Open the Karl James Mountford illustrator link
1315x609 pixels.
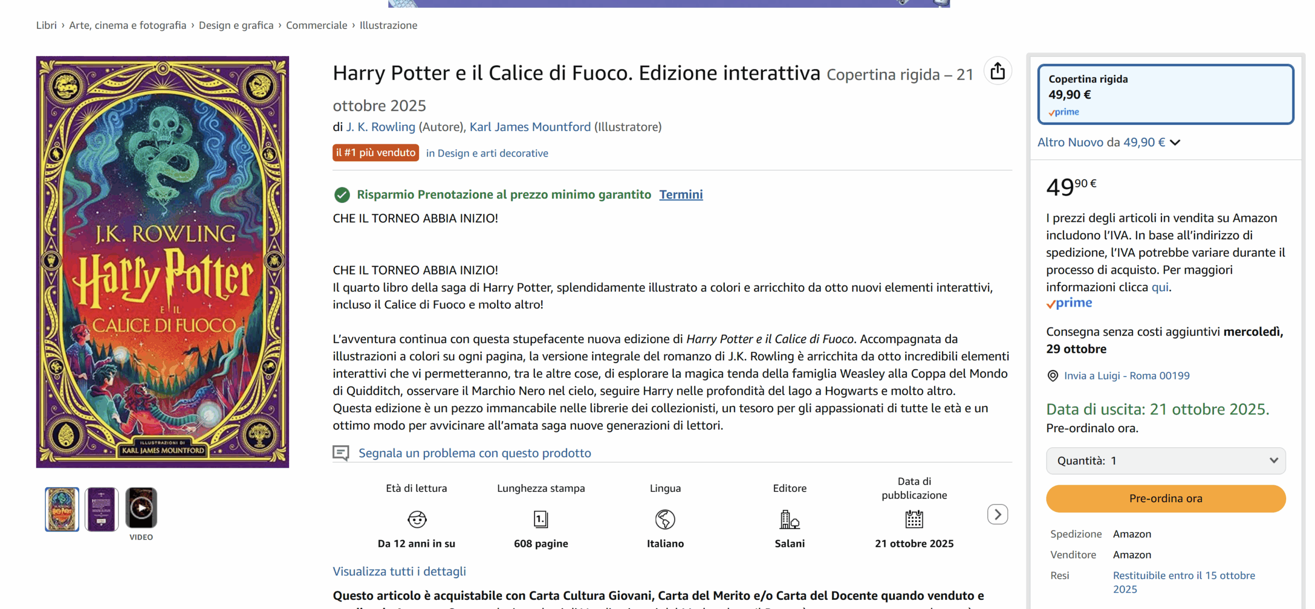click(x=530, y=127)
